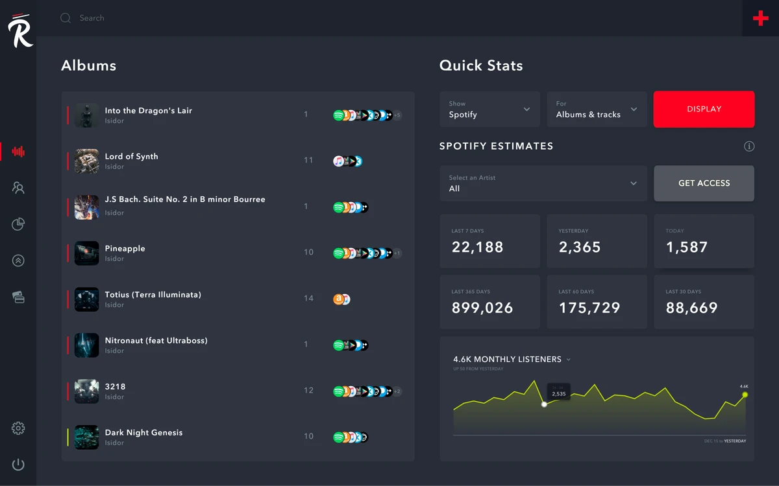Click the Last 365 Days 899,026 card

click(489, 302)
